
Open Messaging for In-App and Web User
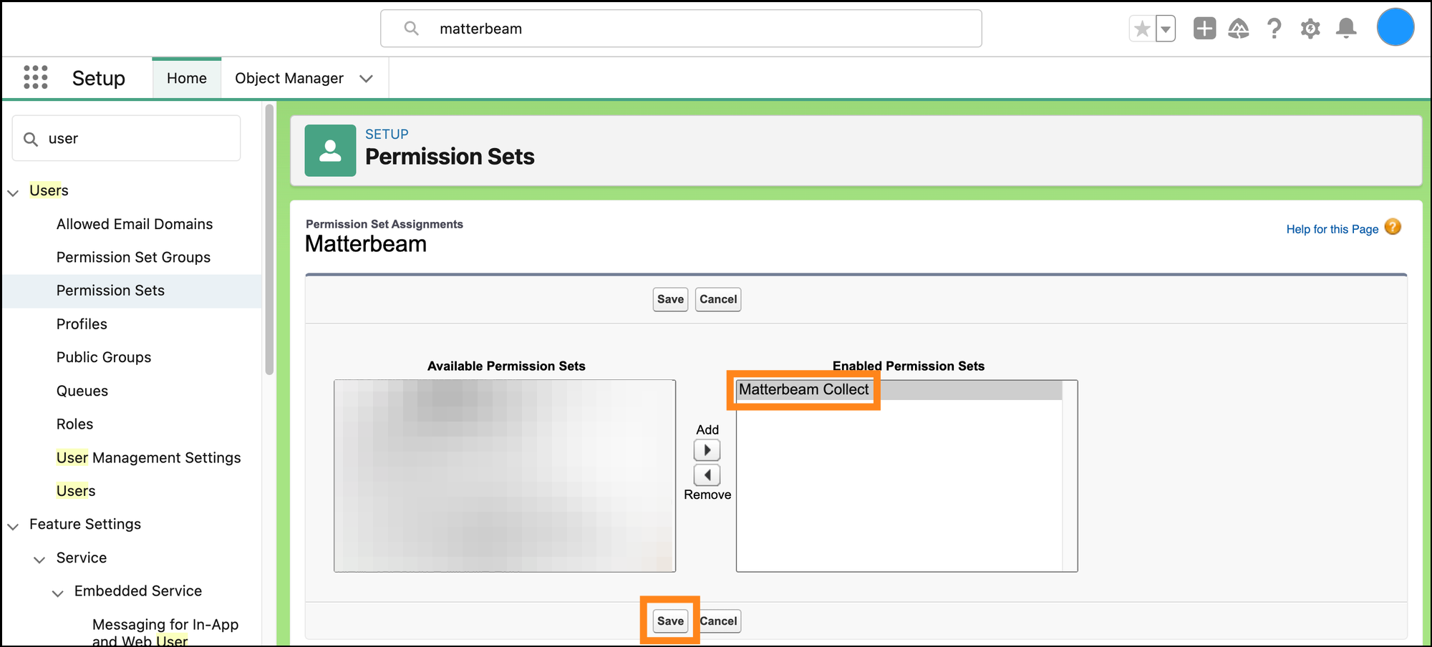tap(165, 633)
